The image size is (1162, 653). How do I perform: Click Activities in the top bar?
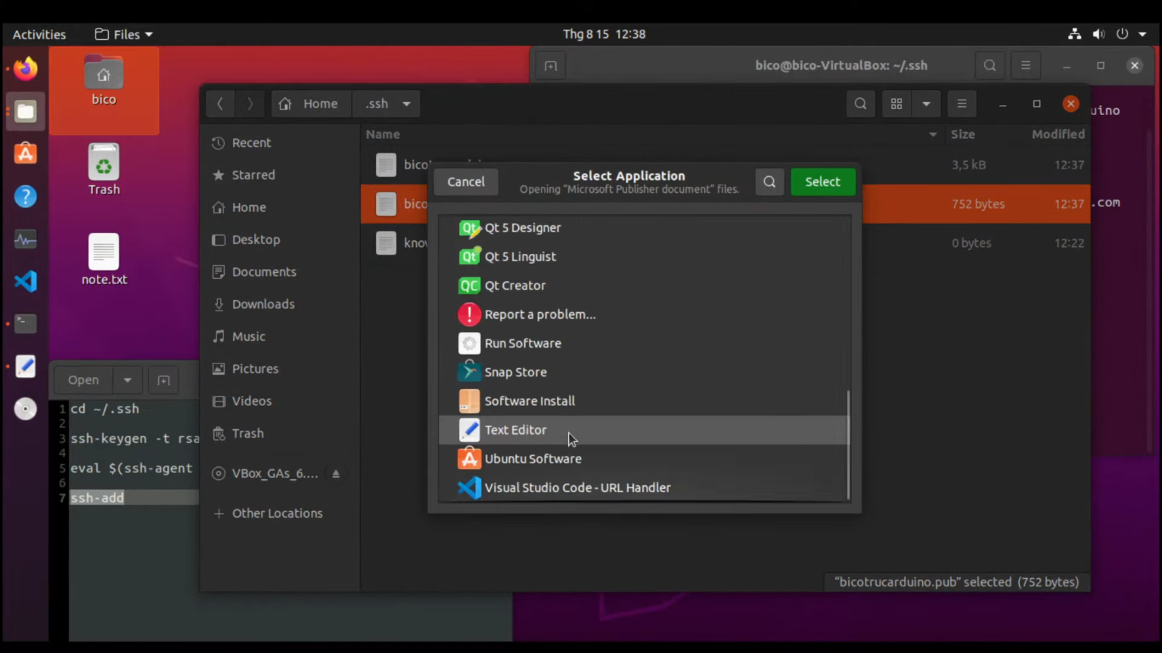(39, 34)
